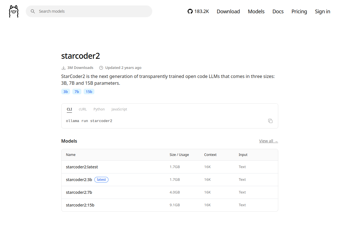The width and height of the screenshot is (339, 226).
Task: Go to the Models page
Action: (x=256, y=11)
